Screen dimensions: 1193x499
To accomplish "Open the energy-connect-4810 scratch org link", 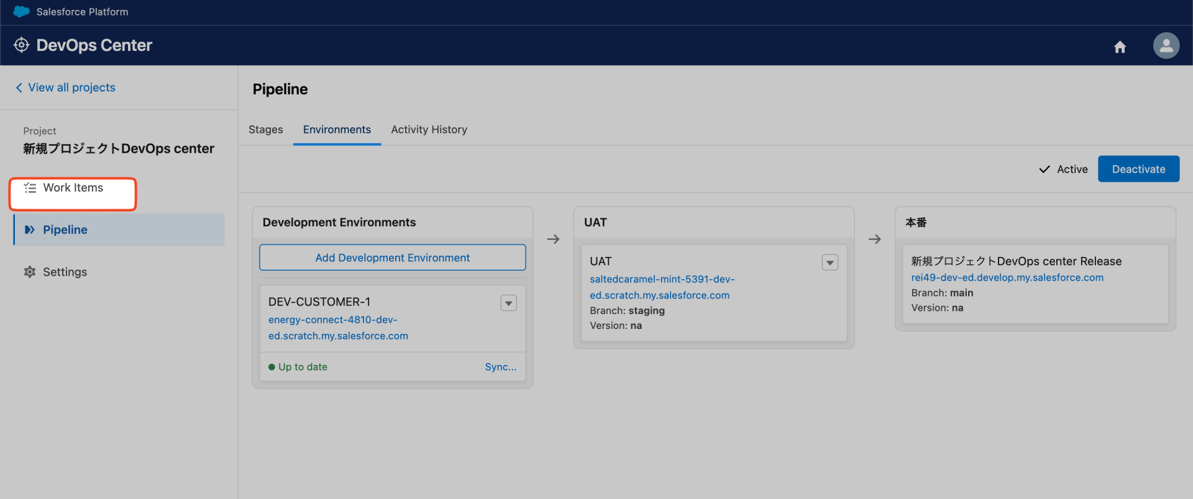I will [337, 328].
